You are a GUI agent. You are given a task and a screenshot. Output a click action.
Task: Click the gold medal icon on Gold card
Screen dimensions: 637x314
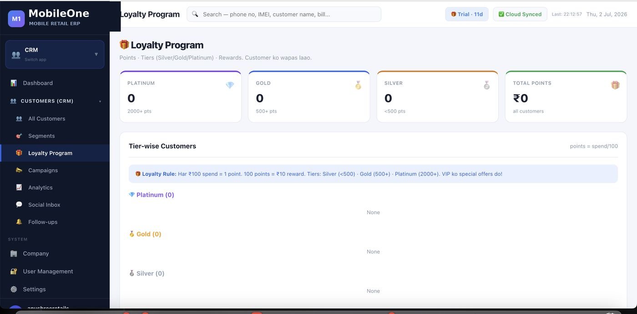[359, 85]
